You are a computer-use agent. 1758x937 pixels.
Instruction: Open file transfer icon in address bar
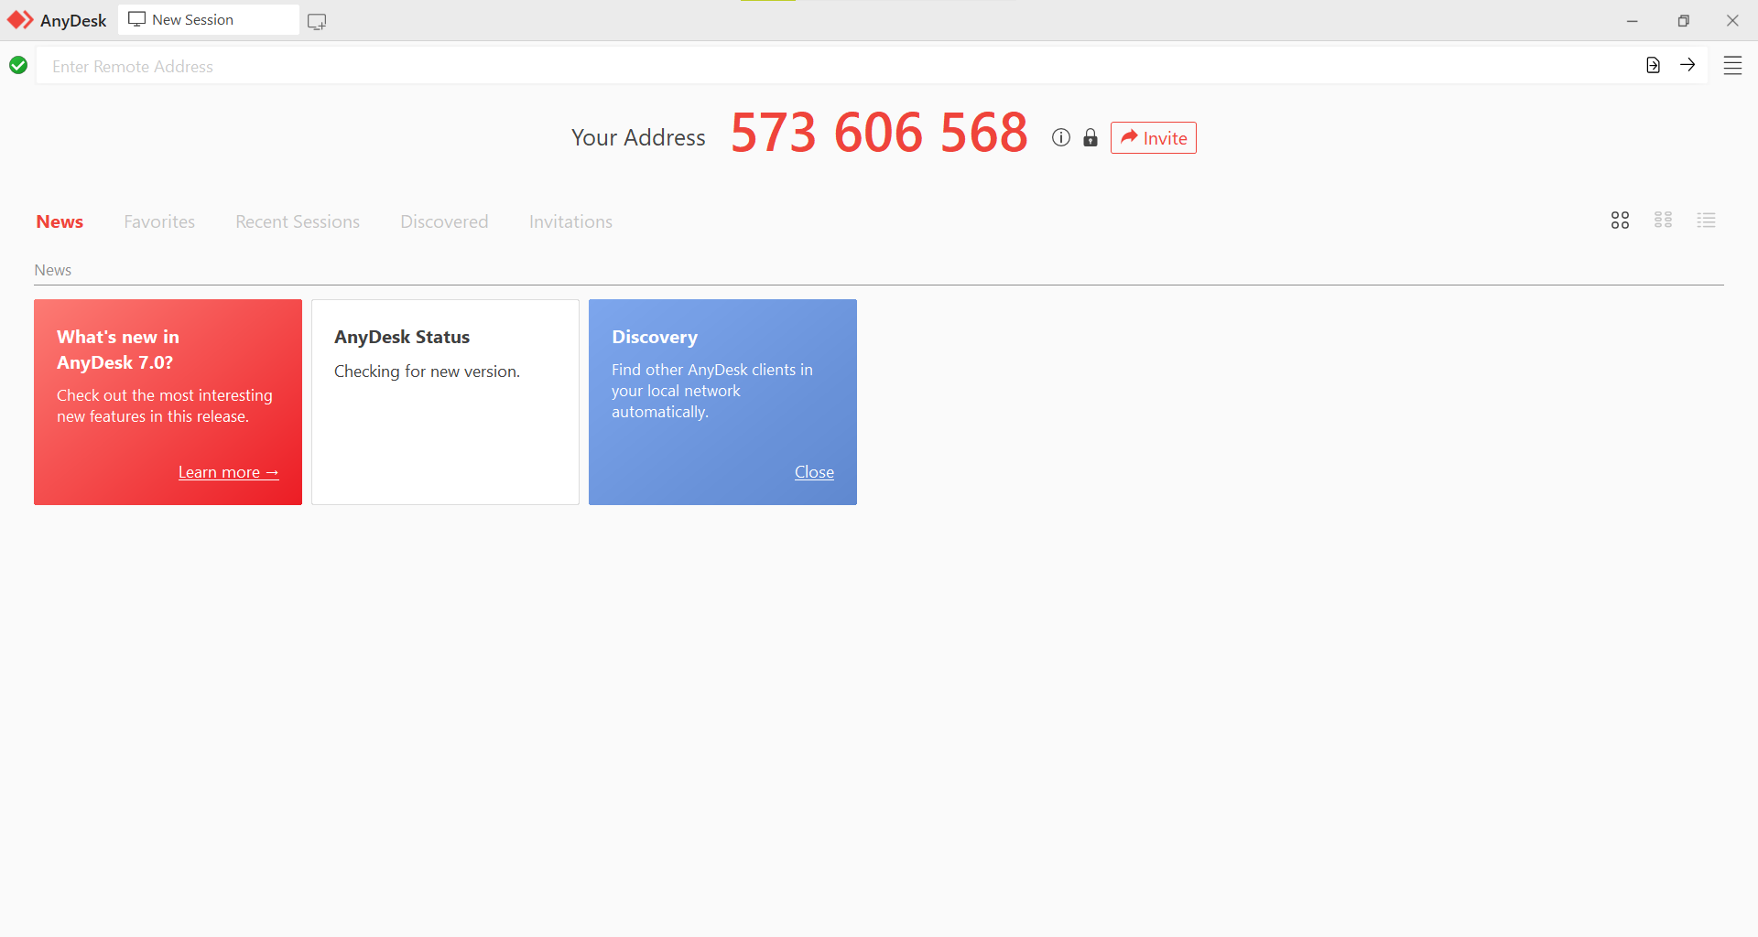point(1653,65)
